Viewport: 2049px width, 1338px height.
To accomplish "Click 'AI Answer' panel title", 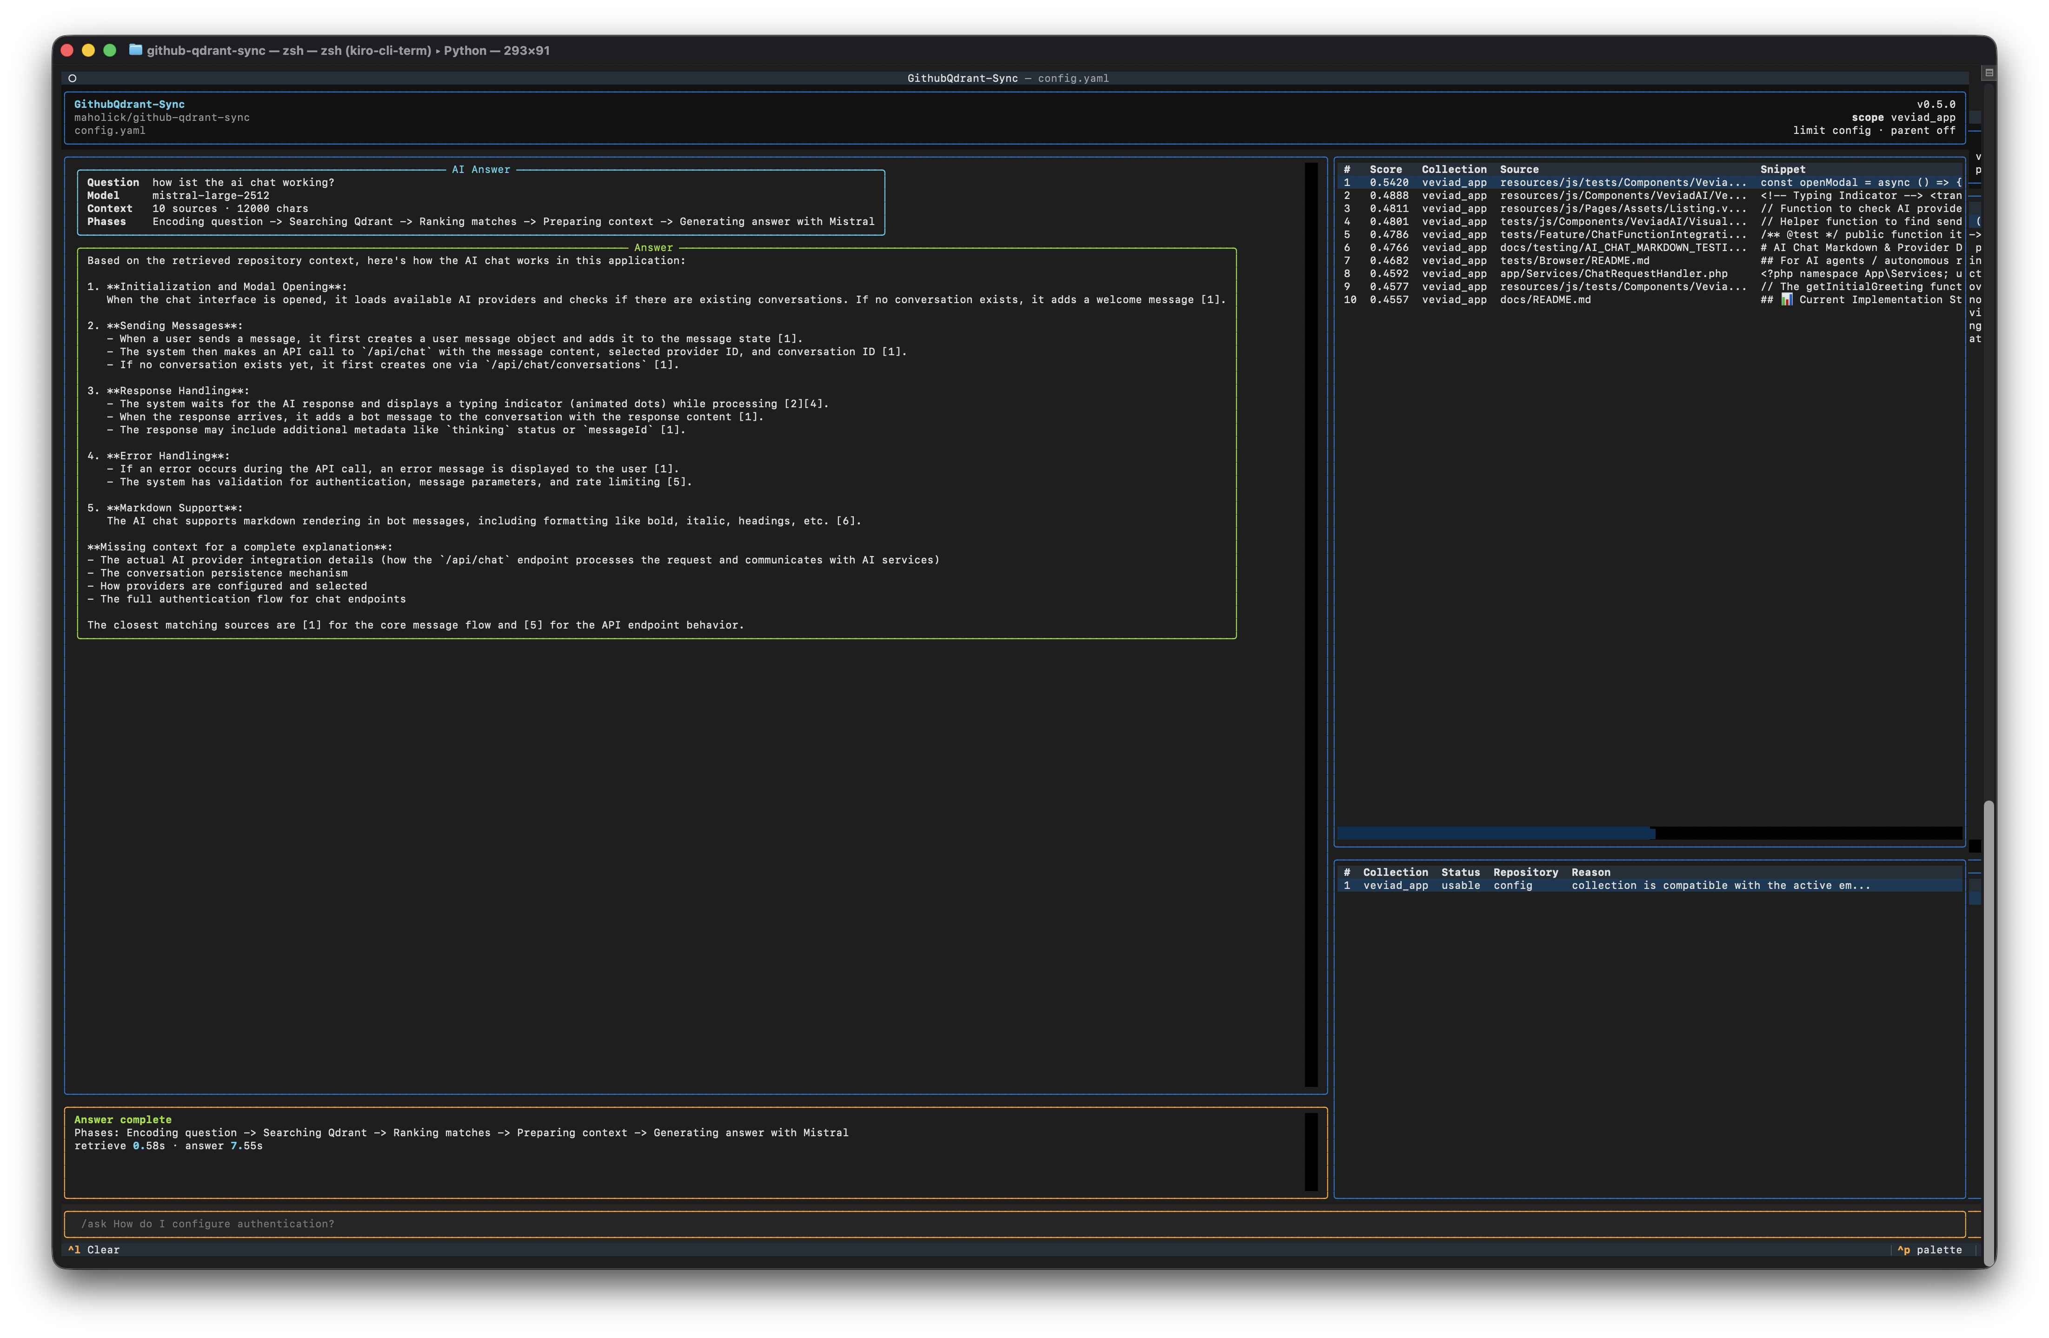I will click(x=480, y=170).
